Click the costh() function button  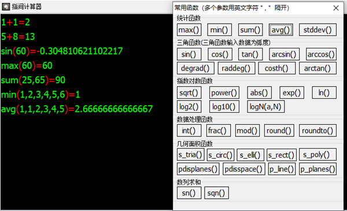click(x=277, y=68)
